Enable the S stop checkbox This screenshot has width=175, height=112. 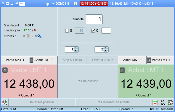click(67, 30)
